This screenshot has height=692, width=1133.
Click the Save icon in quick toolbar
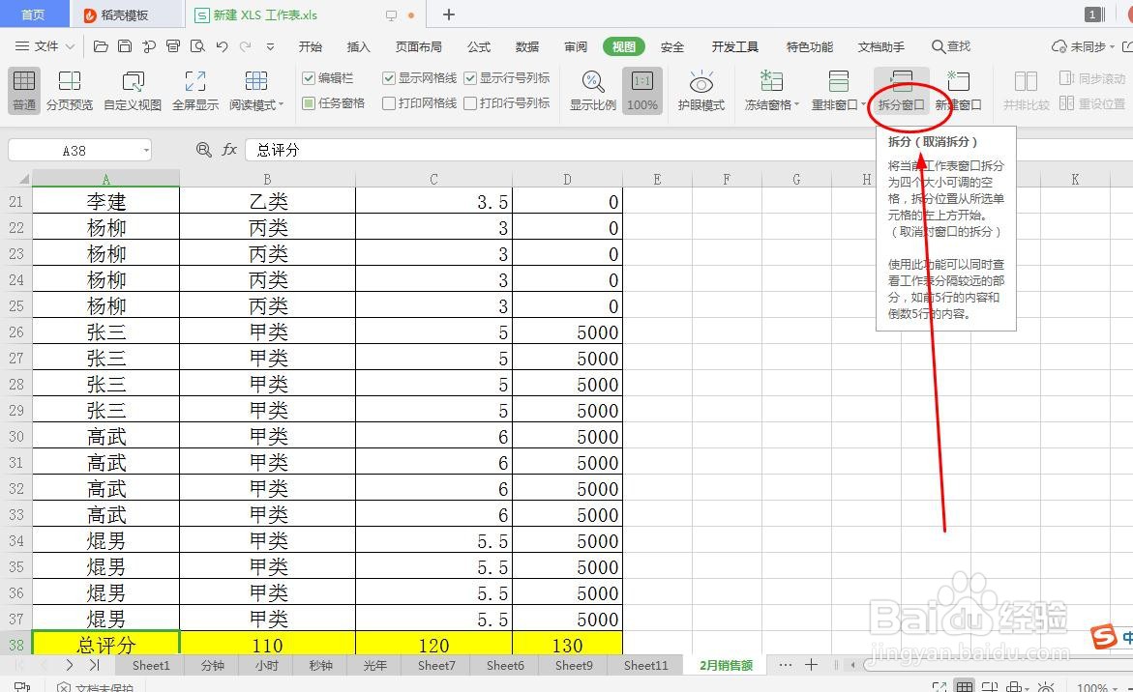[125, 46]
